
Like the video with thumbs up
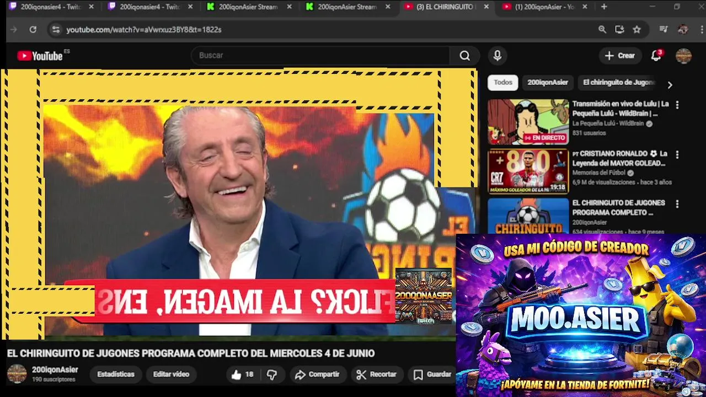(x=242, y=374)
